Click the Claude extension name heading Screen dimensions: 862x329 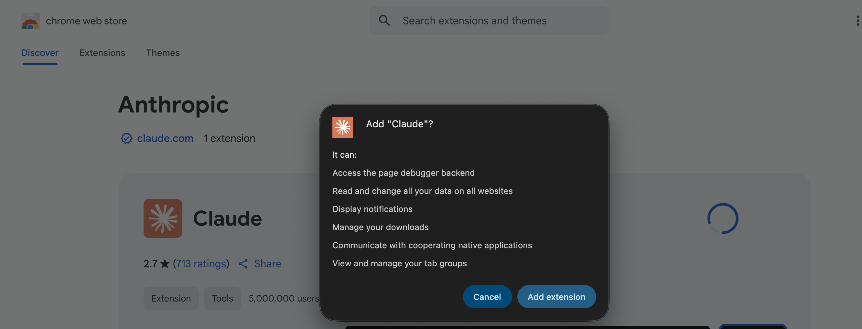pos(228,219)
